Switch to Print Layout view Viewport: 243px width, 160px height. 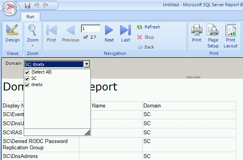point(230,35)
